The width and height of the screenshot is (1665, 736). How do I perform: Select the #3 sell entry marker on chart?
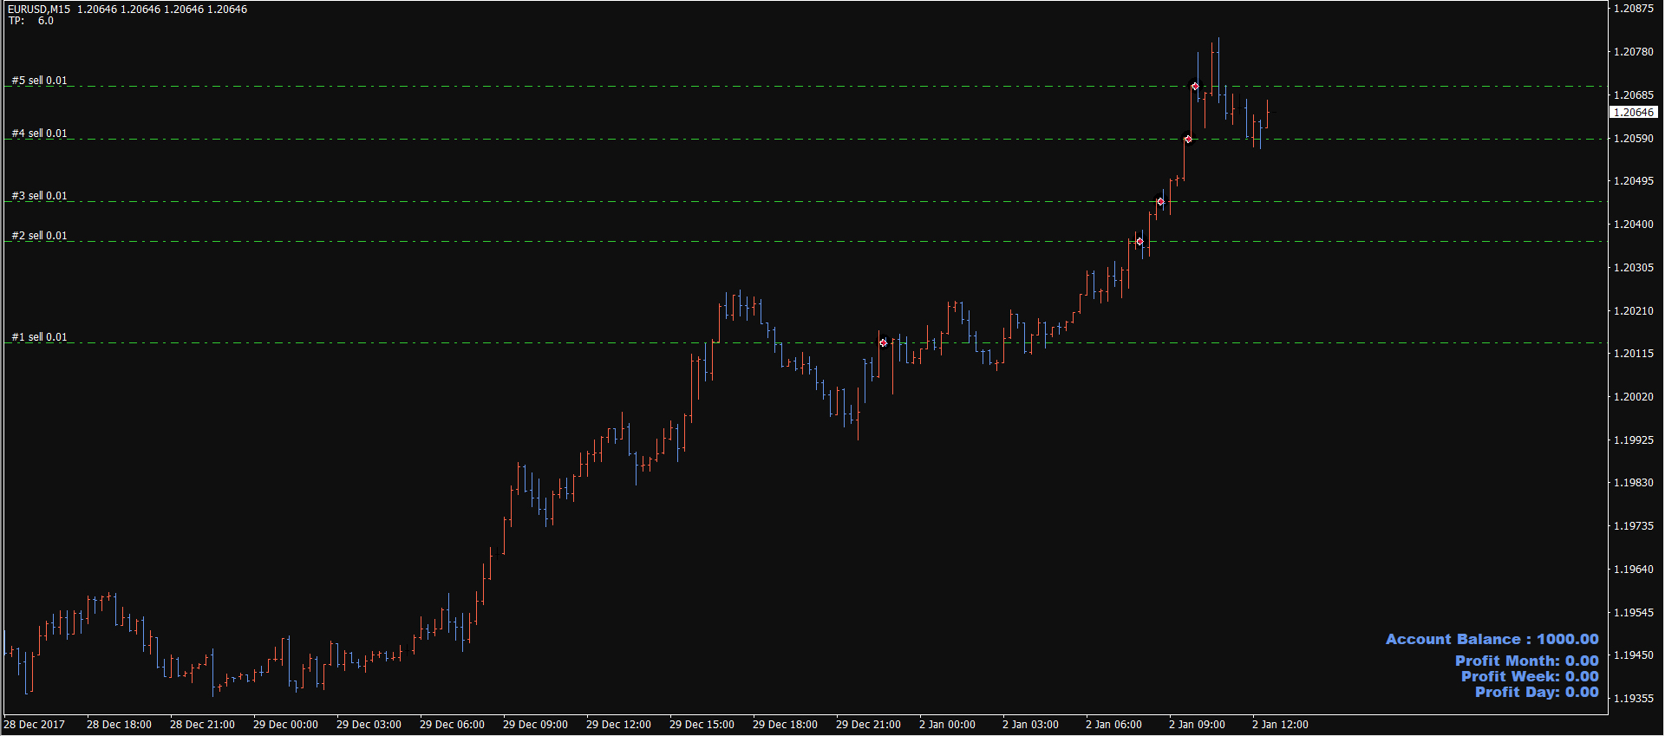pyautogui.click(x=1160, y=202)
